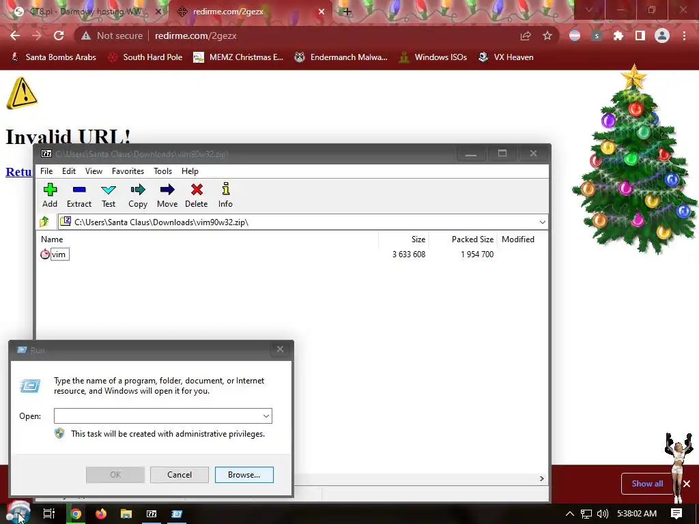Open the Santa Bombs Arabs bookmark
The image size is (699, 524).
53,57
